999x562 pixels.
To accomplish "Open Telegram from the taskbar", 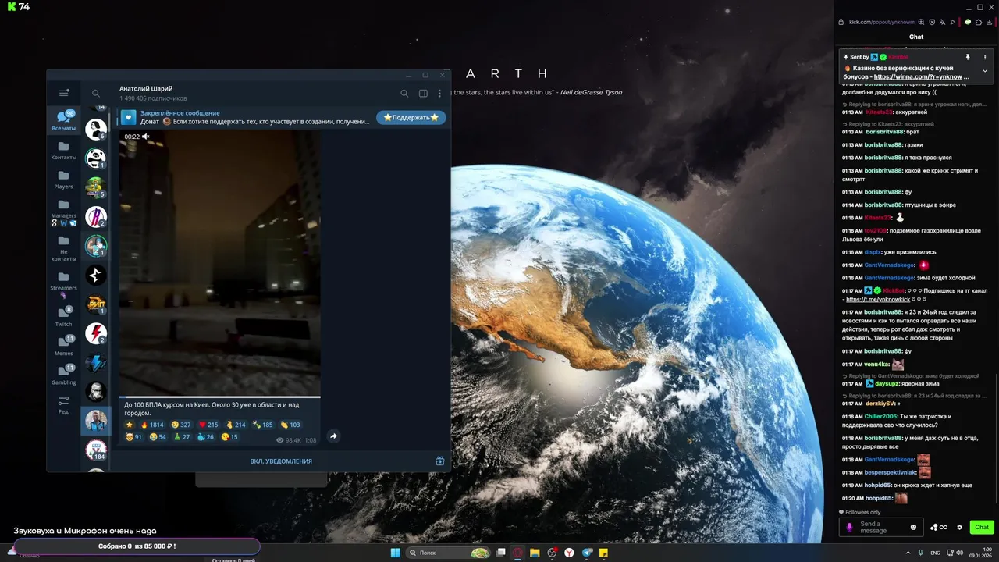I will [586, 553].
